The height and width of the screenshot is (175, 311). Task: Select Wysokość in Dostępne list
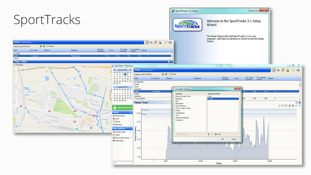tap(179, 120)
